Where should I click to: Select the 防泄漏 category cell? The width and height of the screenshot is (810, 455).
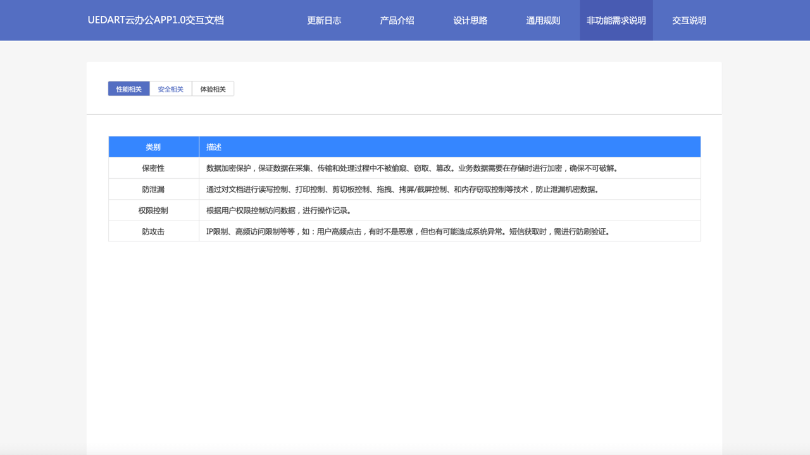point(153,189)
